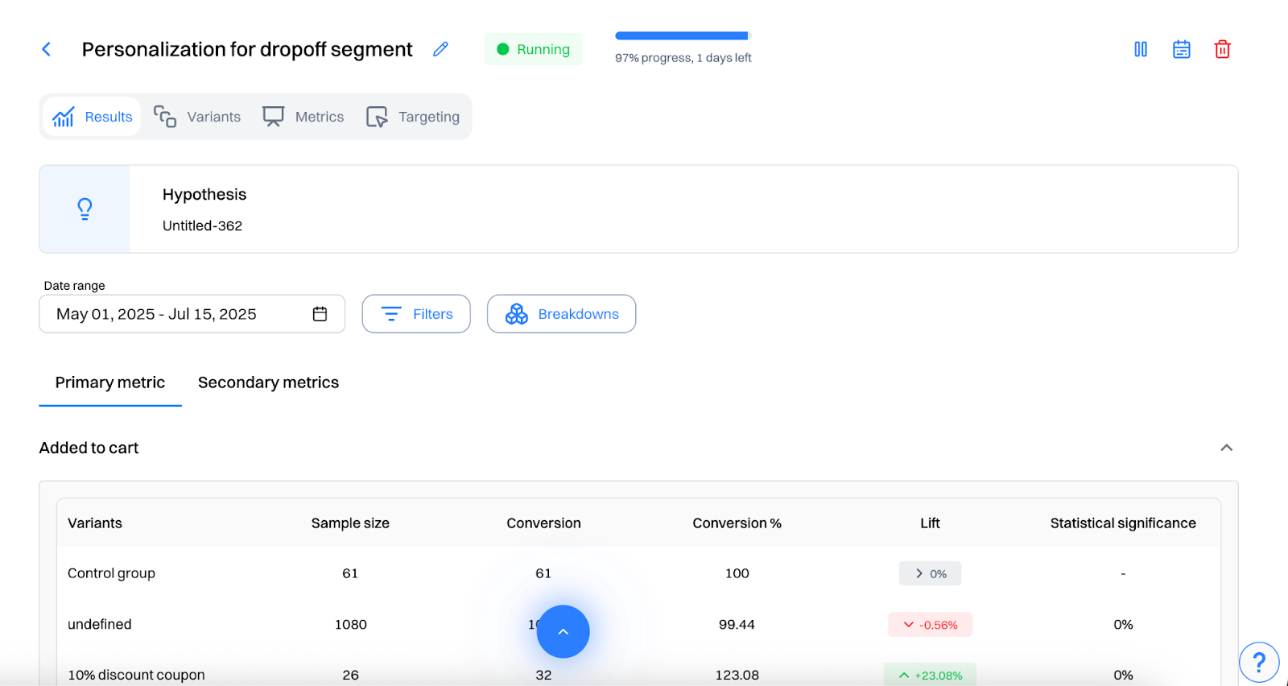Click the experiment title Personalization for dropoff segment
Screen dimensions: 1288x686
pos(247,49)
